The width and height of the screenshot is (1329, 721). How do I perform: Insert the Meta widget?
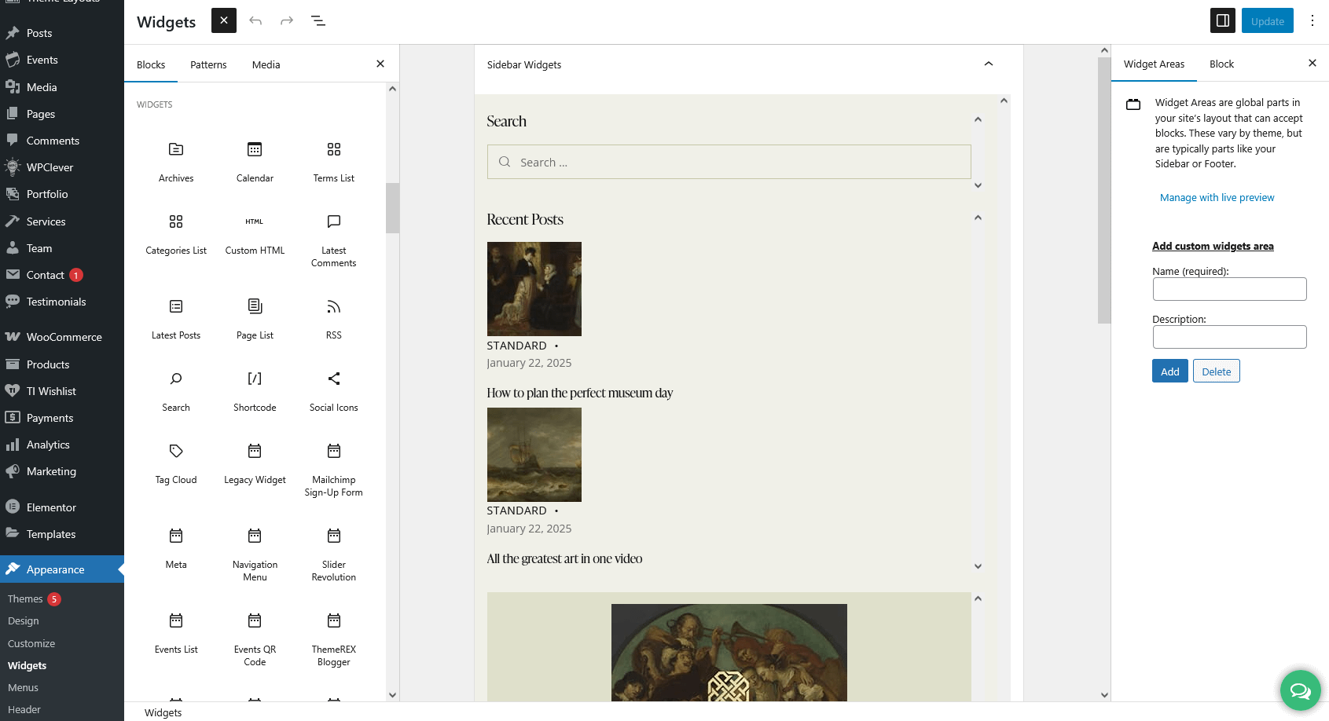[x=176, y=549]
